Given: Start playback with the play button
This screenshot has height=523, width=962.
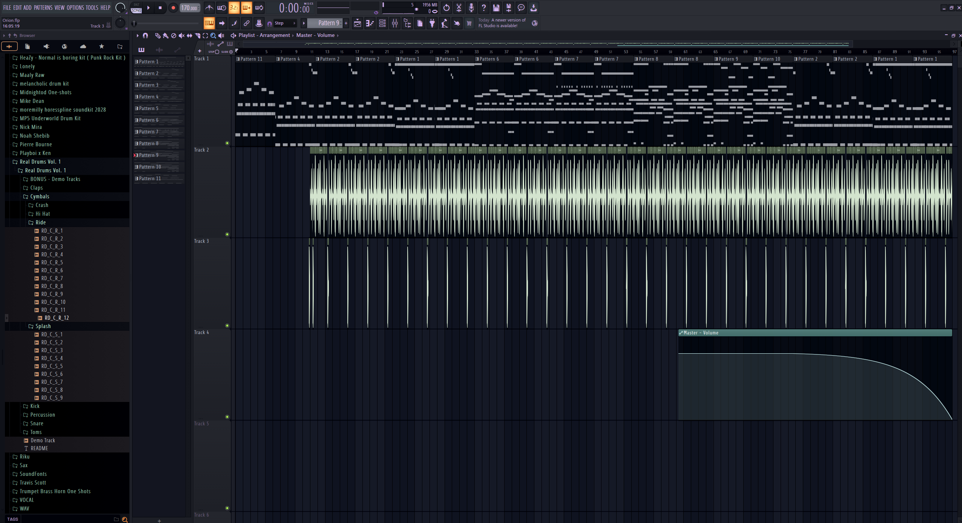Looking at the screenshot, I should [x=149, y=8].
